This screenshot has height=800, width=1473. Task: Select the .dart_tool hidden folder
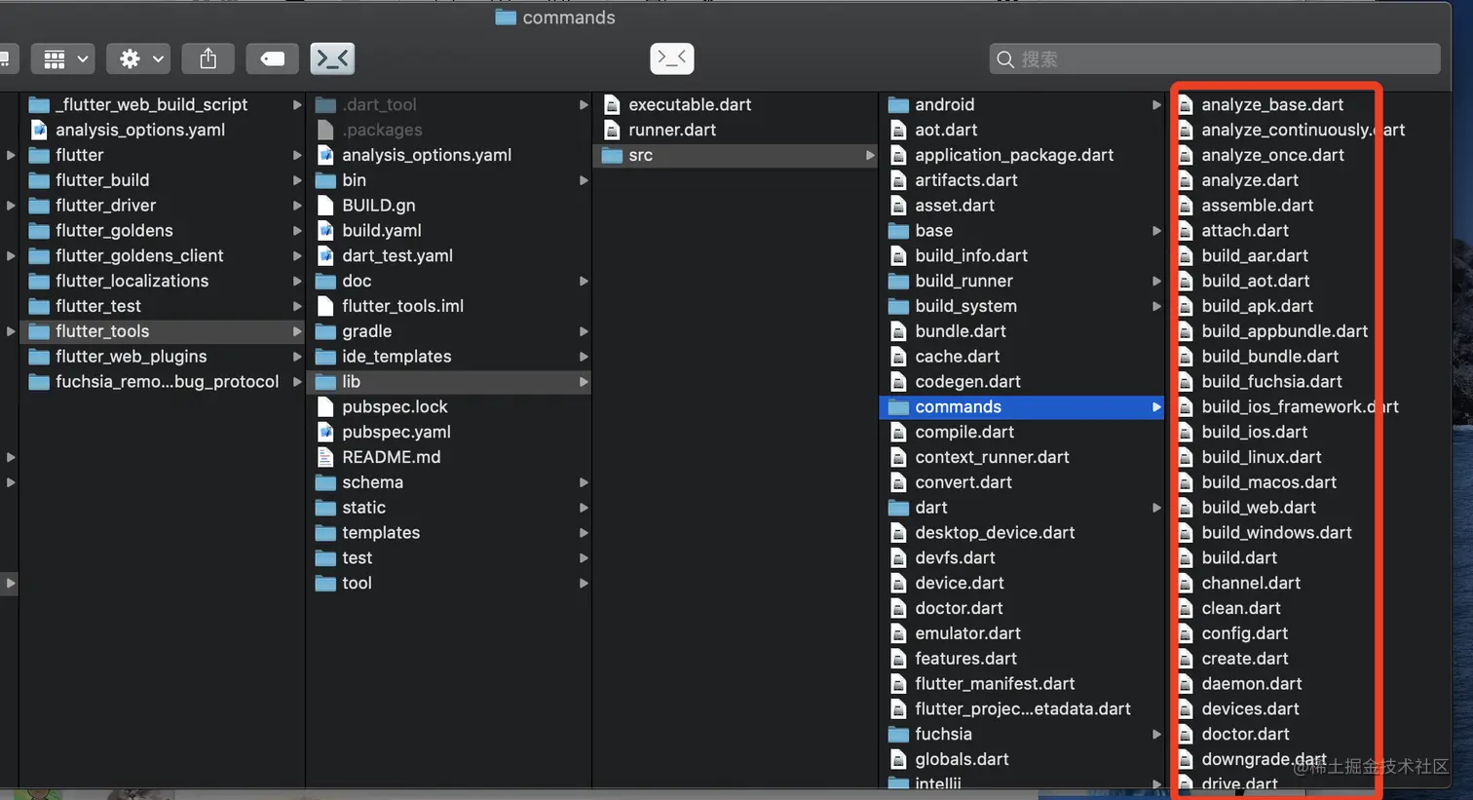click(x=449, y=104)
